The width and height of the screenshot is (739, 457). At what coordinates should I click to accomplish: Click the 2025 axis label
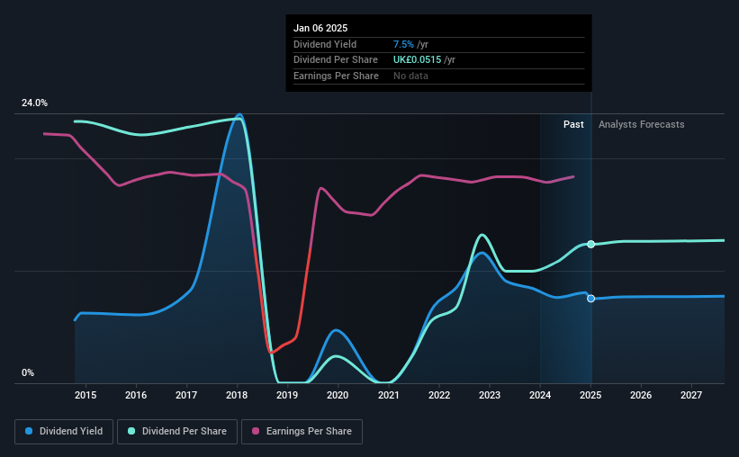coord(590,395)
